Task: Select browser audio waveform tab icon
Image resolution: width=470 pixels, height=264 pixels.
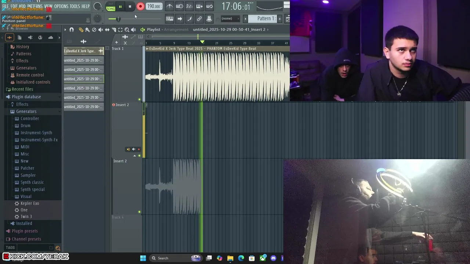Action: [10, 37]
